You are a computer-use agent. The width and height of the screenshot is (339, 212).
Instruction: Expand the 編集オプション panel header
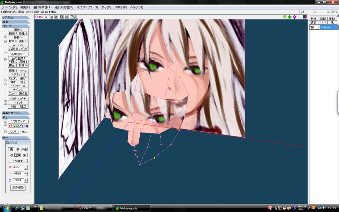click(x=16, y=113)
